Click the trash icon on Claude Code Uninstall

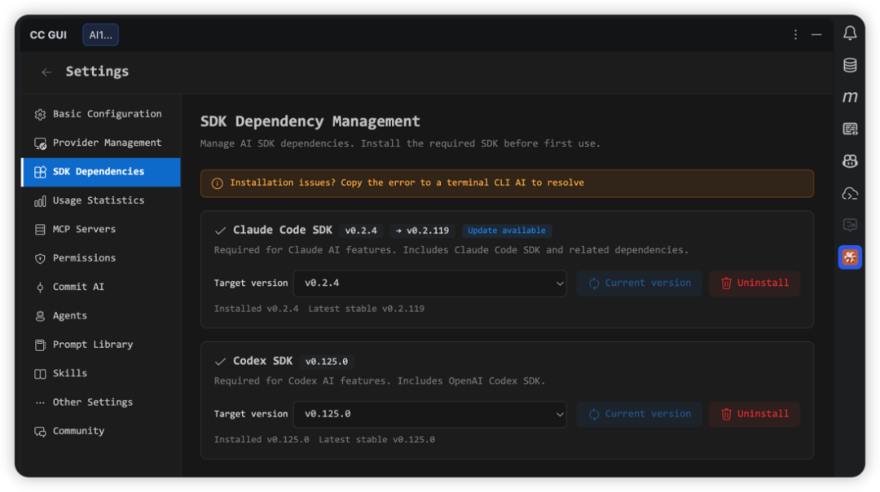point(726,283)
